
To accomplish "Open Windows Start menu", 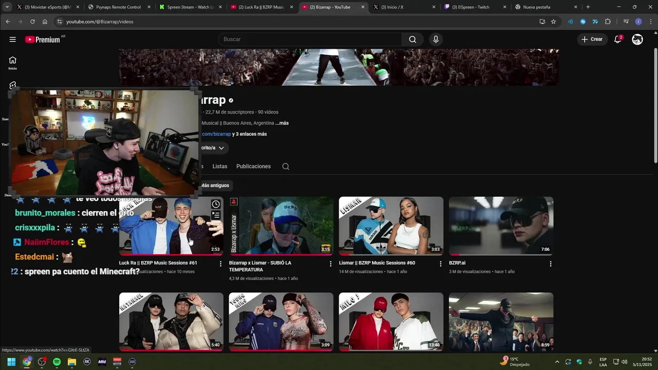I will point(11,362).
